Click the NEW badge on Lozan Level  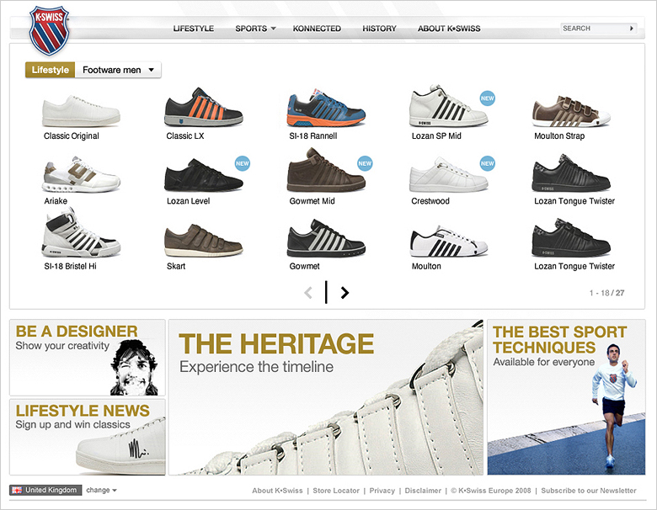(x=243, y=163)
